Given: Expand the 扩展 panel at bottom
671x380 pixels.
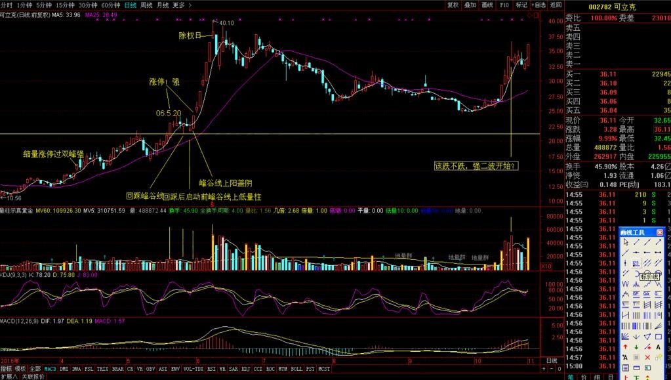Looking at the screenshot, I should (9, 377).
